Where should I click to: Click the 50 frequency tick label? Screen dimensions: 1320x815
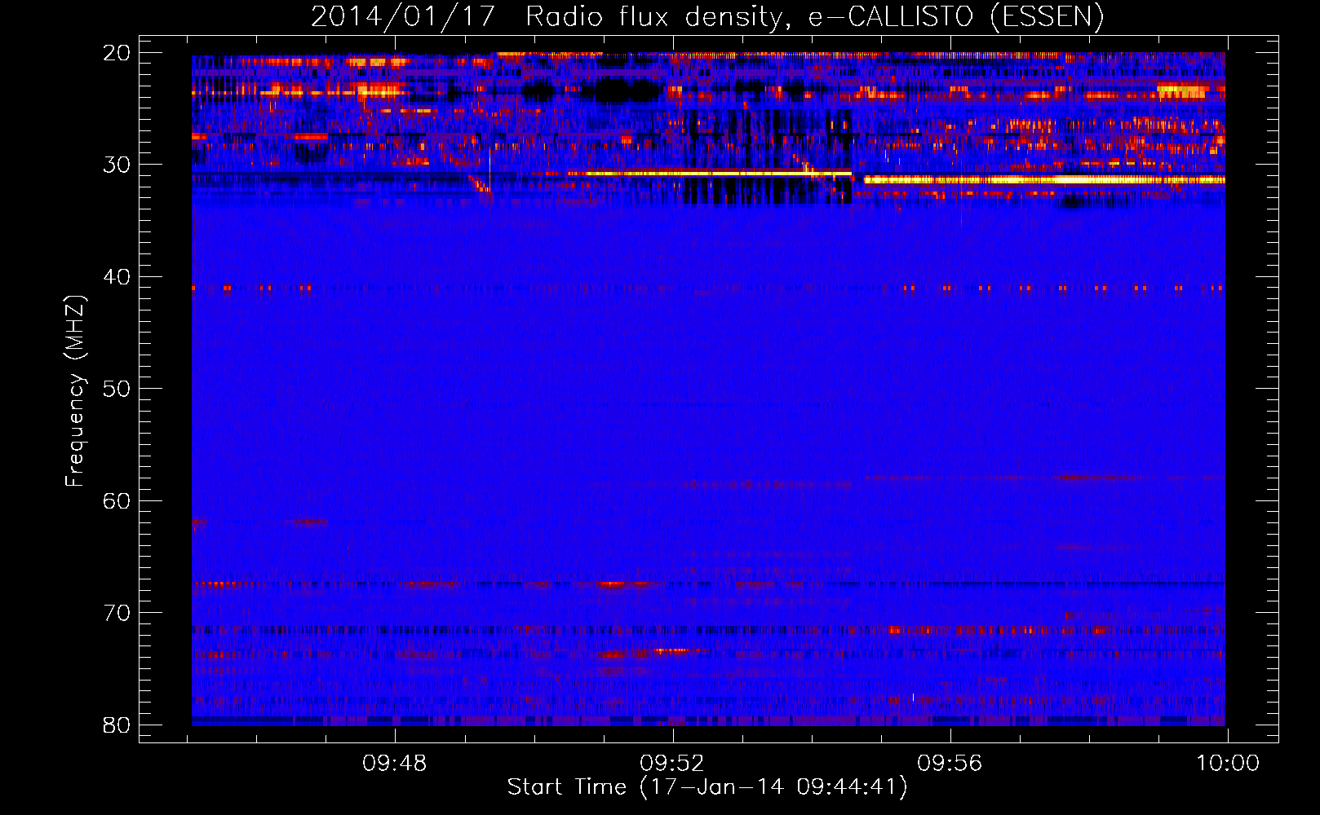point(117,389)
